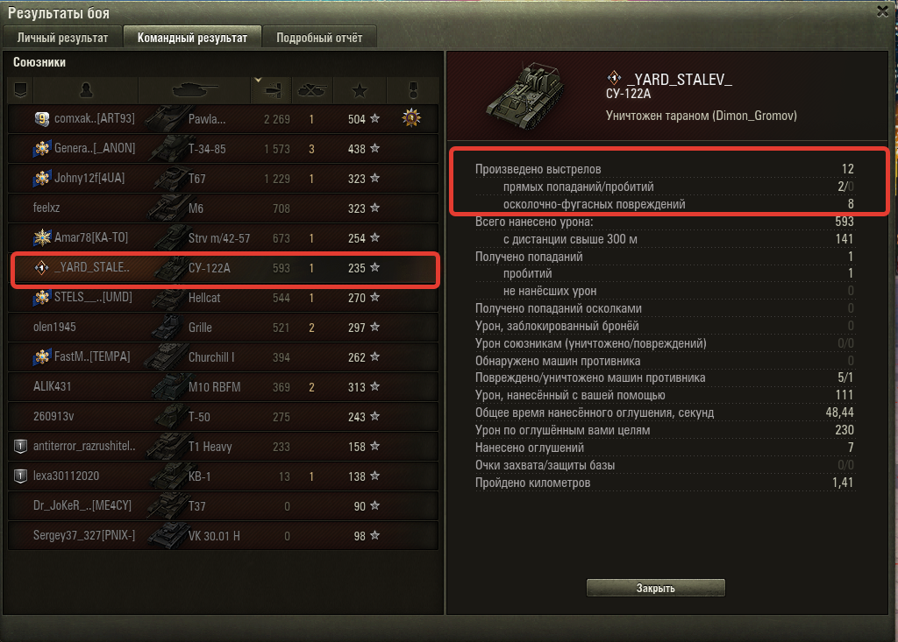The image size is (898, 642).
Task: Sort allies by platoon badge column icon
Action: click(x=21, y=90)
